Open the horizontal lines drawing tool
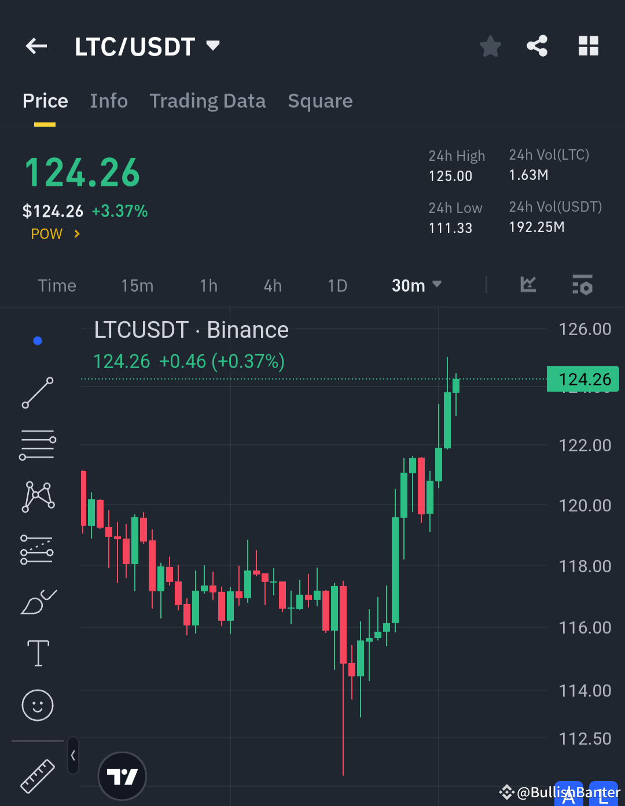This screenshot has width=625, height=806. [38, 444]
